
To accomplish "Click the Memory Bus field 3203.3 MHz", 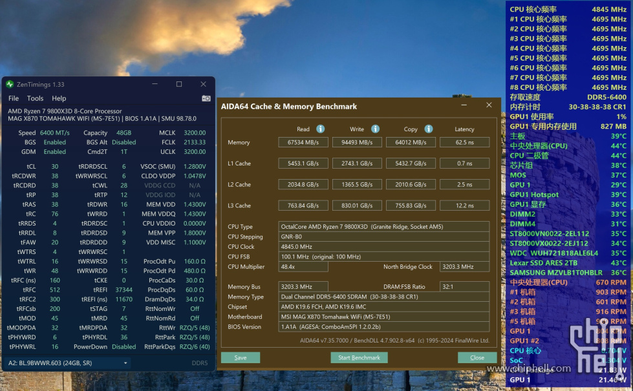I will [303, 287].
